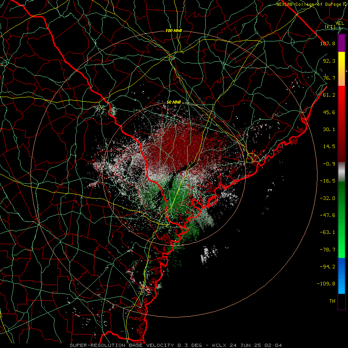Viewport: 348px width, 348px height.
Task: Click the 92.3 velocity scale value
Action: (x=329, y=61)
